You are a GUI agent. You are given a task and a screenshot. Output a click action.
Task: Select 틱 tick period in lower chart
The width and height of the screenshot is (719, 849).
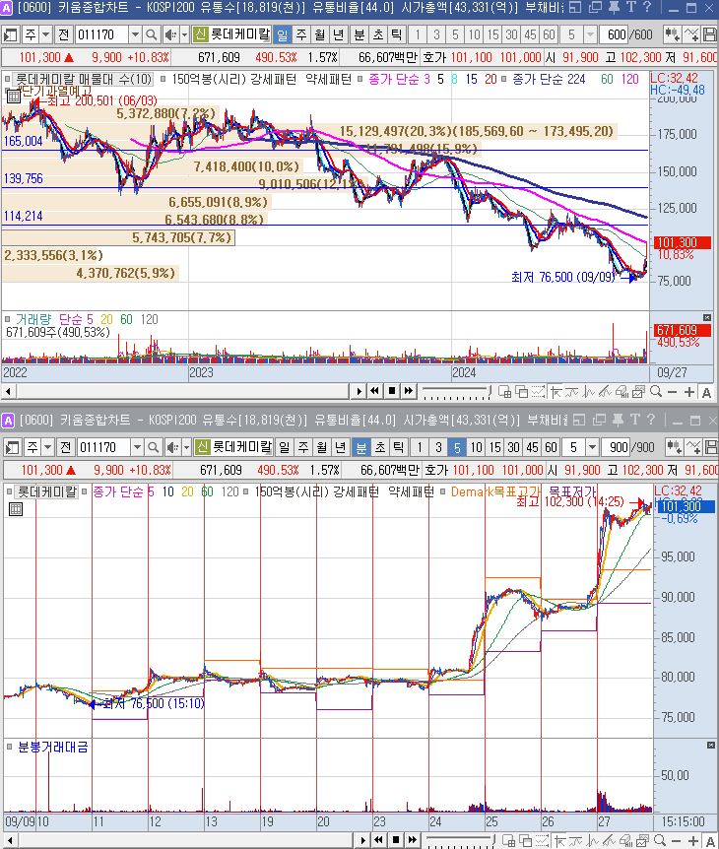coord(399,448)
